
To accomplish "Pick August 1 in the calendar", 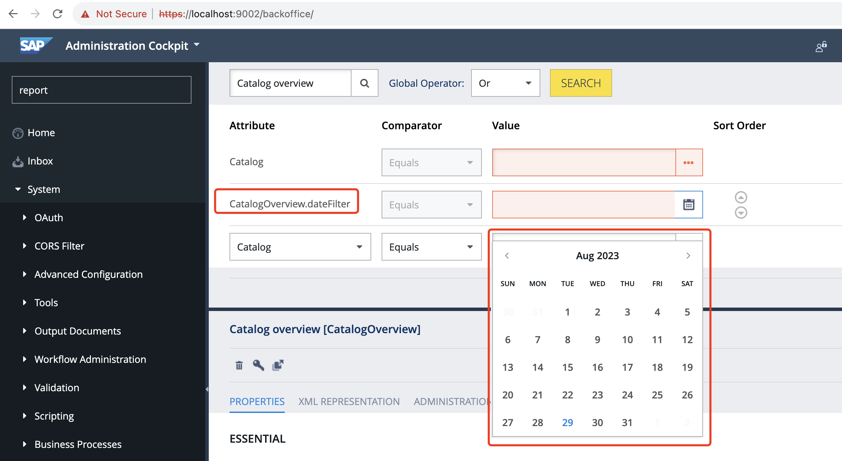I will click(x=567, y=312).
